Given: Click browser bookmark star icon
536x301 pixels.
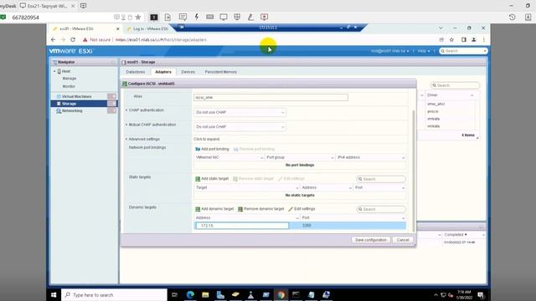Looking at the screenshot, I should [x=451, y=39].
